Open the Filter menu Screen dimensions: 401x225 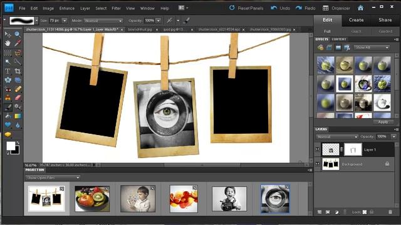[116, 8]
